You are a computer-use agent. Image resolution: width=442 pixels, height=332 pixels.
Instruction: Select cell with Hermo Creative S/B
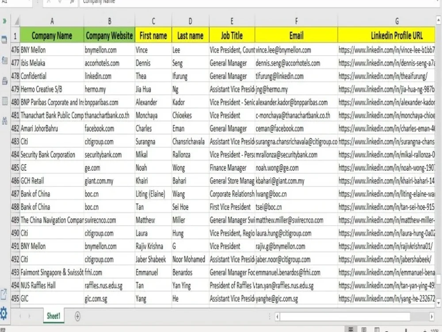(x=52, y=89)
